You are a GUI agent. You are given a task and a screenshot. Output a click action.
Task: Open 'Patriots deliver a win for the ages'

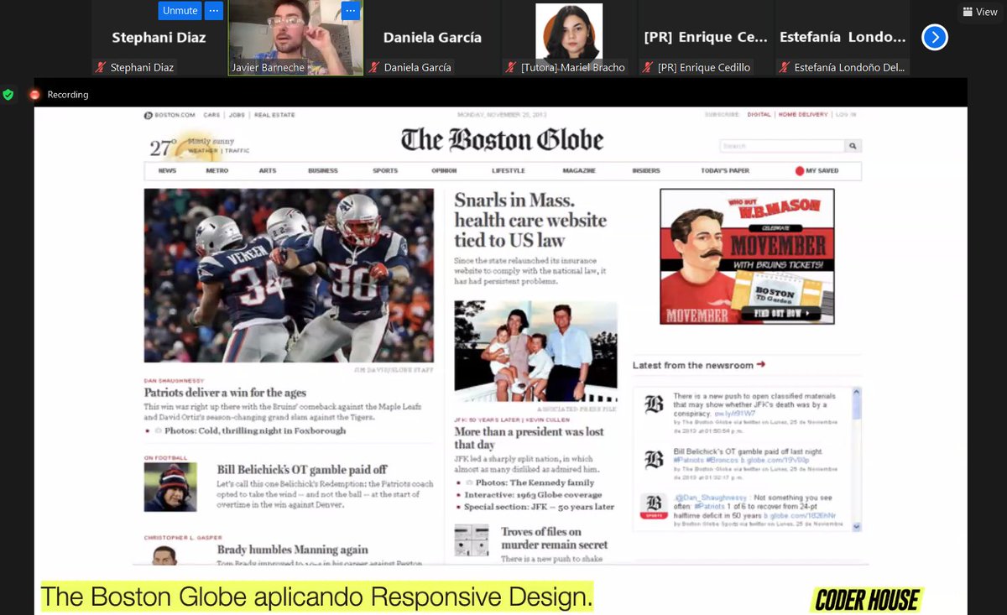pos(225,393)
